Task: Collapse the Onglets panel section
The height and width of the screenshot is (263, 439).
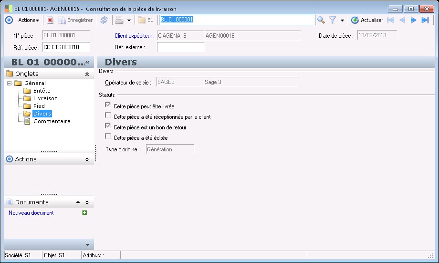Action: coord(87,74)
